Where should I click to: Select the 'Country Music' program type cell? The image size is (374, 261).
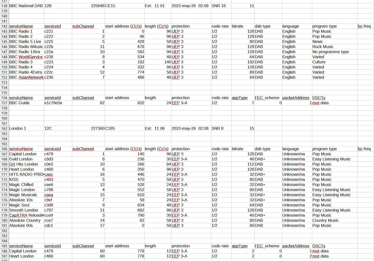click(x=334, y=221)
